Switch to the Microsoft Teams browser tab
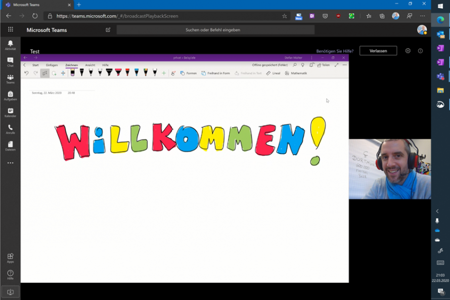 37,5
